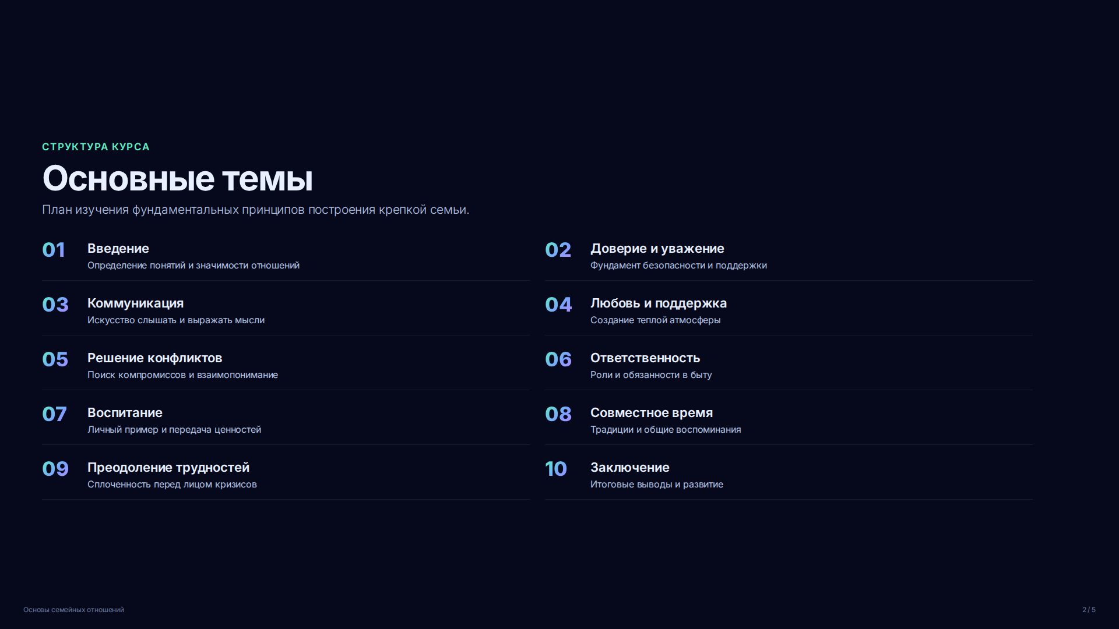Click 'Определение понятий и значимости отношений'

pos(193,266)
